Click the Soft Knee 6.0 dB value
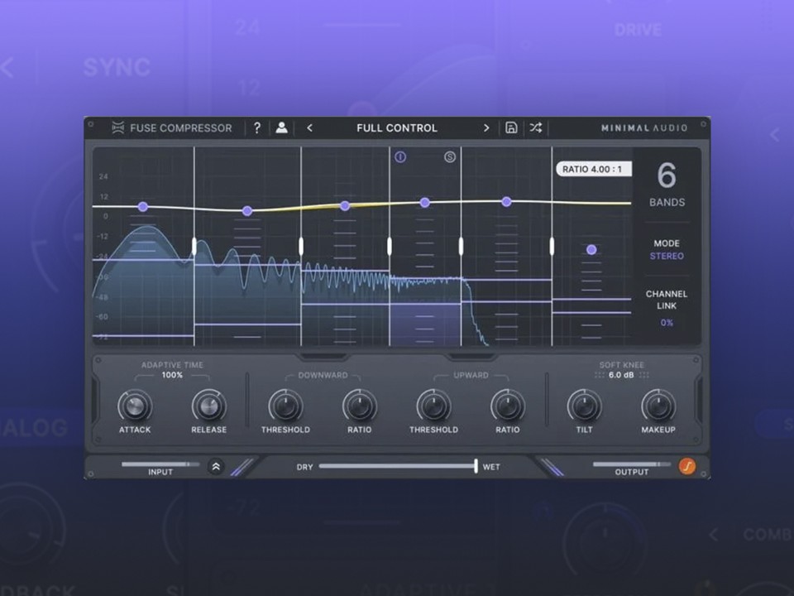Screen dimensions: 794x596 621,376
